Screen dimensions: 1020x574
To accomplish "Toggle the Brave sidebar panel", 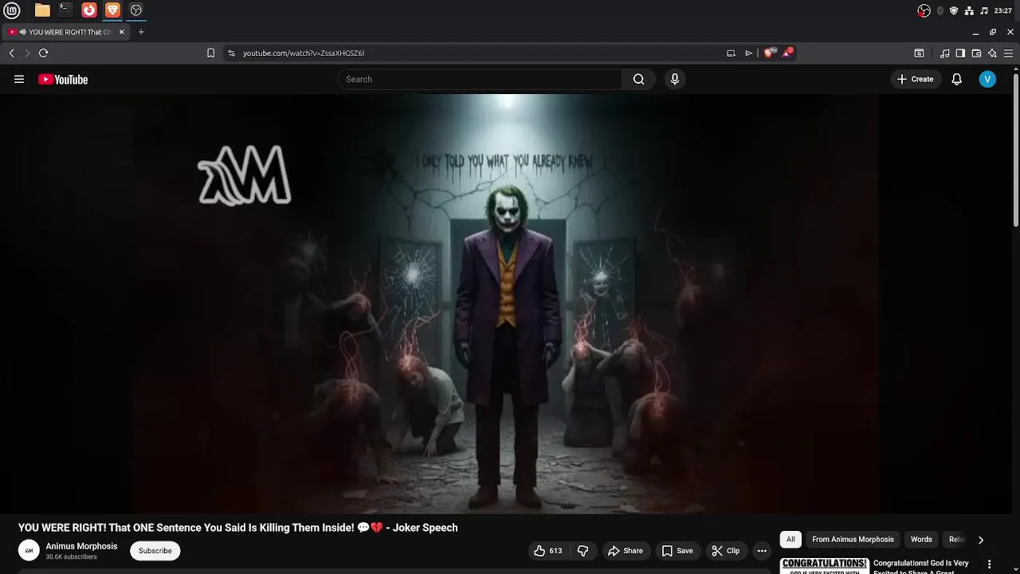I will [x=960, y=53].
